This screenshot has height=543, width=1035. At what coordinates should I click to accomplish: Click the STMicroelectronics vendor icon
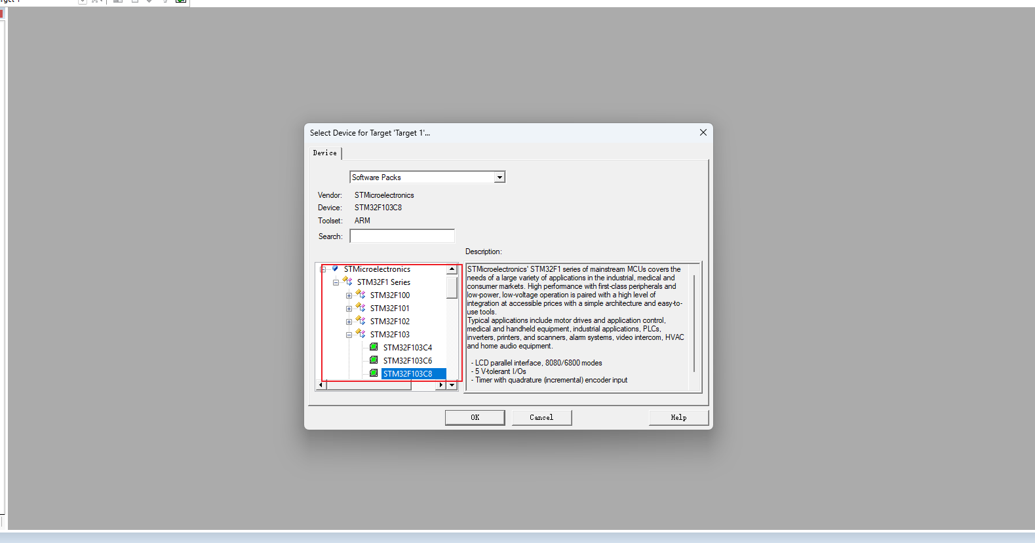coord(335,269)
